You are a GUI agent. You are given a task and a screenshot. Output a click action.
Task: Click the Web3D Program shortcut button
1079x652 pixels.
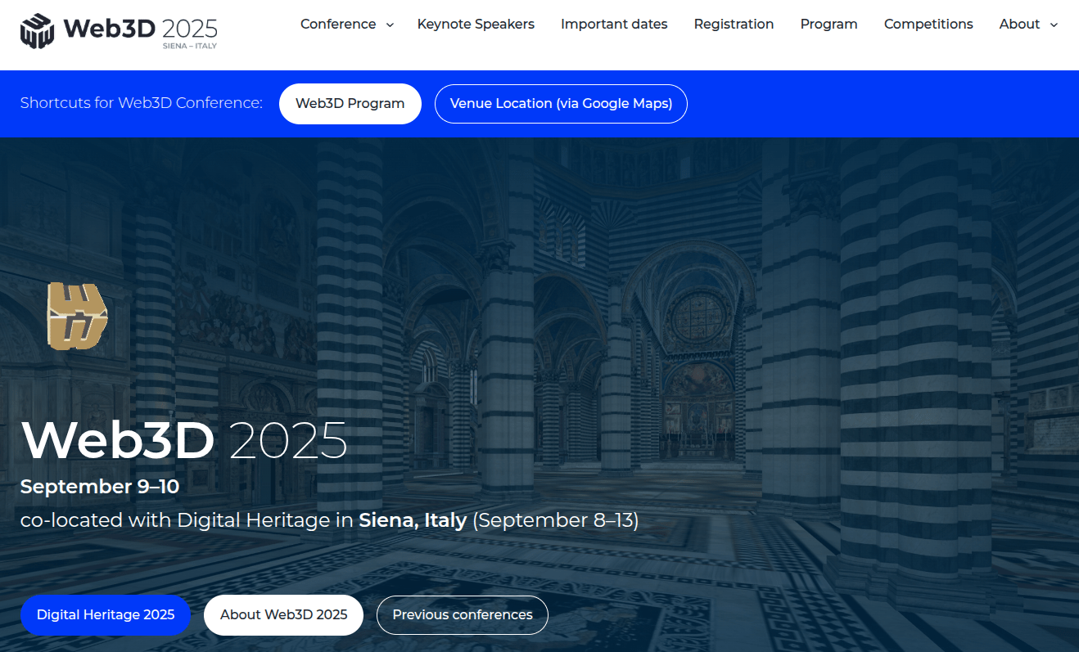[x=350, y=104]
